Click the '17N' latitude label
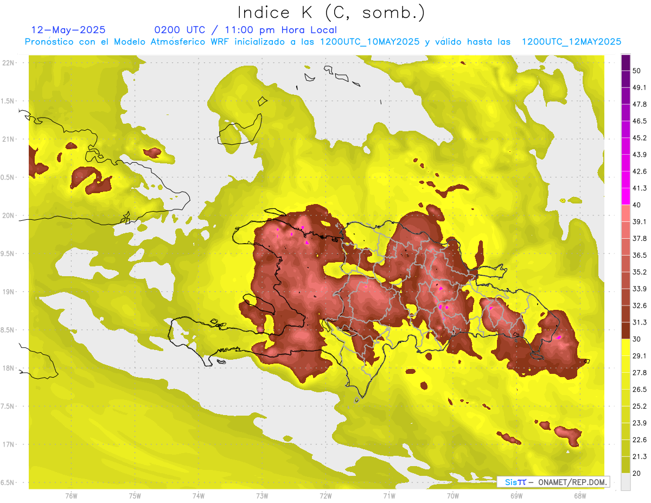Image resolution: width=651 pixels, height=503 pixels. (9, 444)
